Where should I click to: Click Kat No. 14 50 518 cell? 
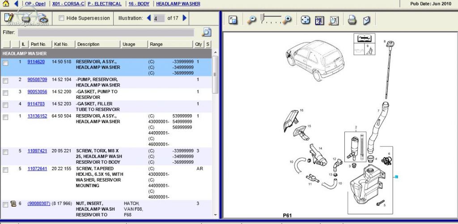click(x=62, y=62)
